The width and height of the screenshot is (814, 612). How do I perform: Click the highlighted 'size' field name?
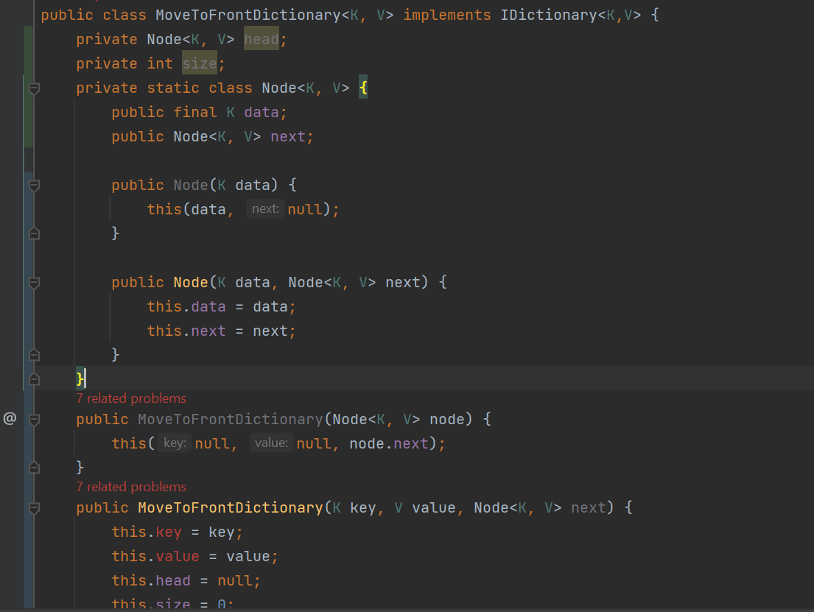tap(200, 63)
